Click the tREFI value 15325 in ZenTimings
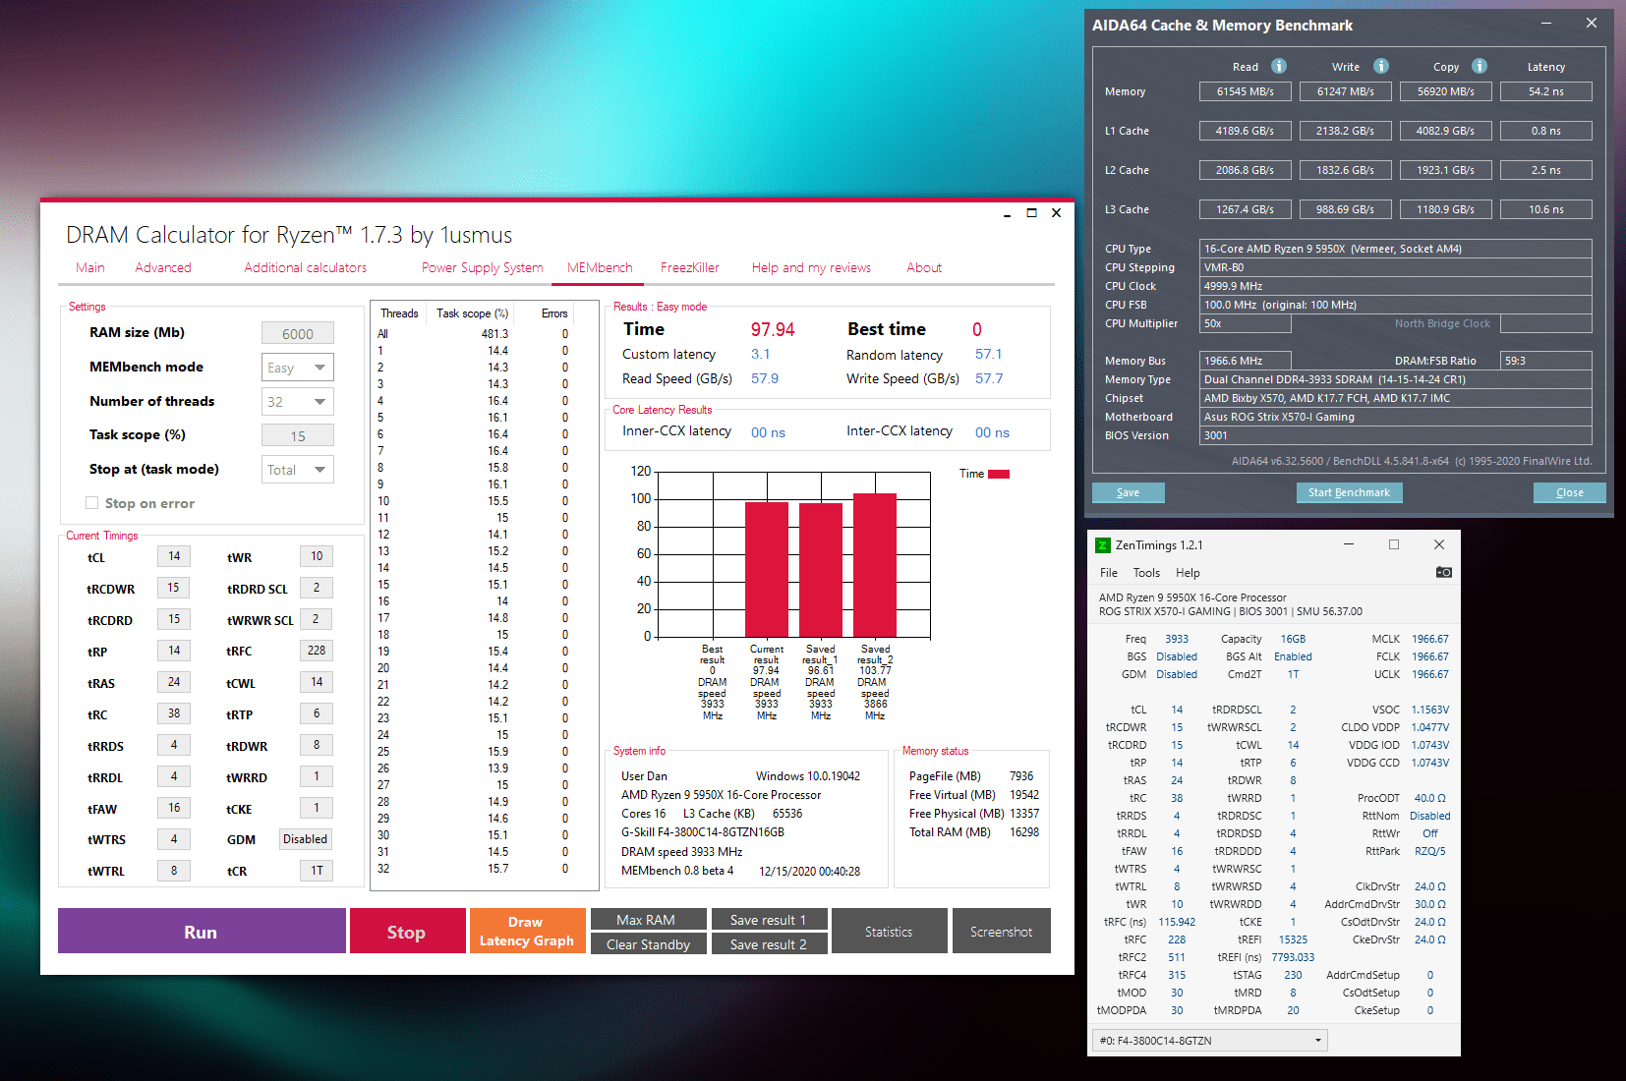The image size is (1626, 1081). coord(1293,939)
